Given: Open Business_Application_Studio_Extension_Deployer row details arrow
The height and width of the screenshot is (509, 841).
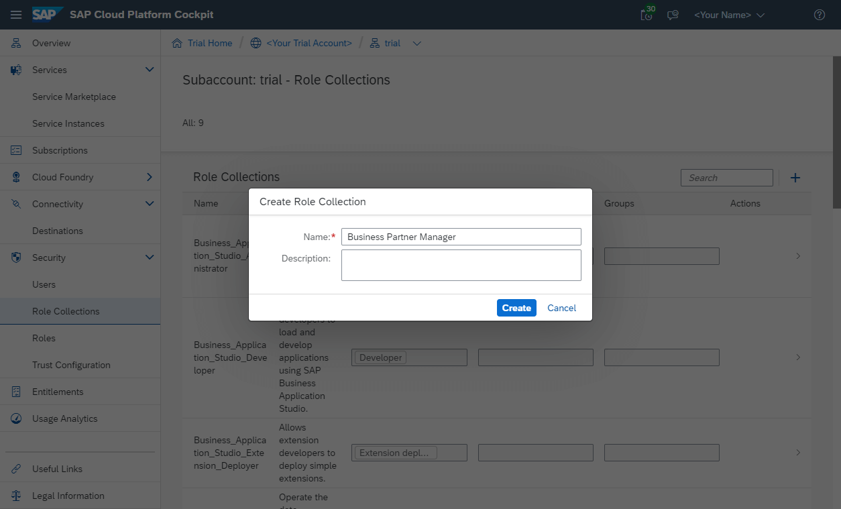Looking at the screenshot, I should 798,453.
